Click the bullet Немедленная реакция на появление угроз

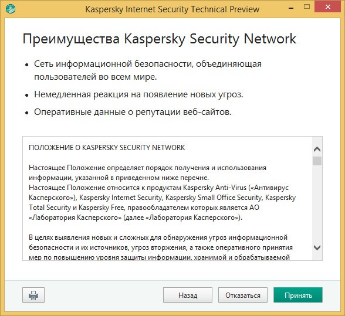pyautogui.click(x=138, y=94)
